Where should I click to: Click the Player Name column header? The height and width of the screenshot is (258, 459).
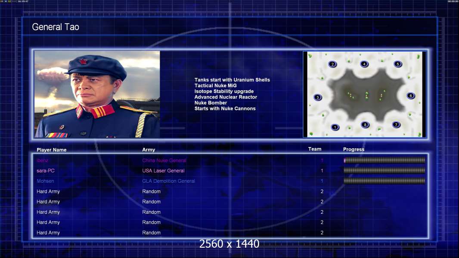click(52, 150)
